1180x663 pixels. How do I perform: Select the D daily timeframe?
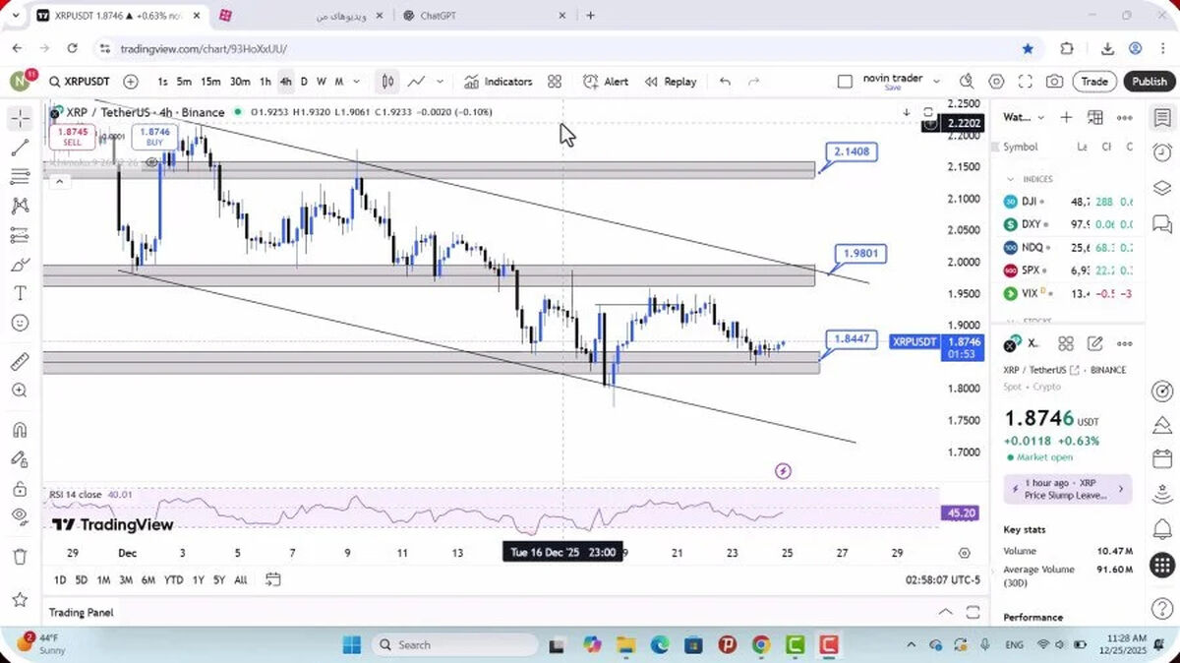(x=304, y=82)
